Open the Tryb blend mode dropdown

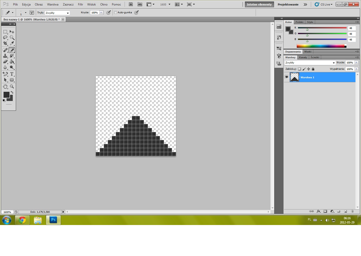(x=57, y=13)
